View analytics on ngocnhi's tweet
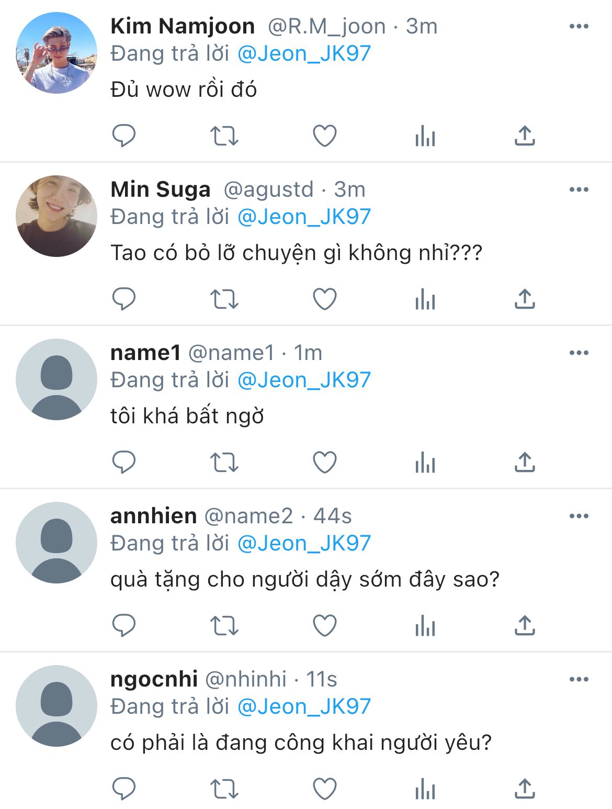The width and height of the screenshot is (612, 809). pos(425,789)
